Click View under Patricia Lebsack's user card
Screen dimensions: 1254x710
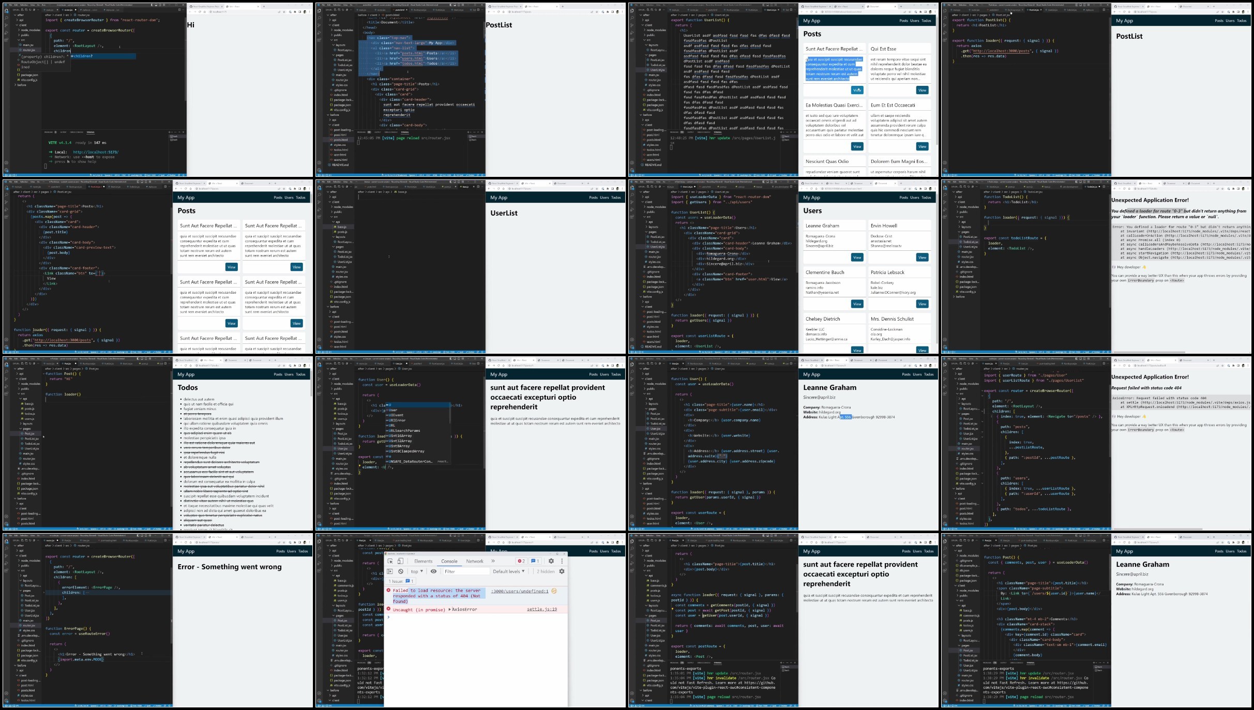coord(922,304)
